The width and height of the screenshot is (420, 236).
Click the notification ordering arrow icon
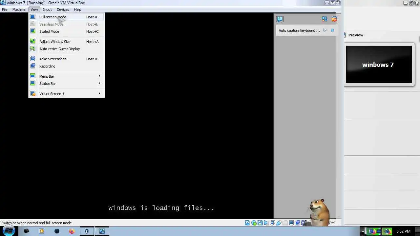pos(325,19)
